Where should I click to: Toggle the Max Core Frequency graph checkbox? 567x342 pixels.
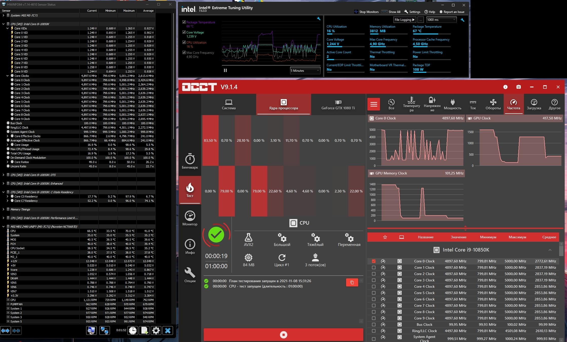184,52
